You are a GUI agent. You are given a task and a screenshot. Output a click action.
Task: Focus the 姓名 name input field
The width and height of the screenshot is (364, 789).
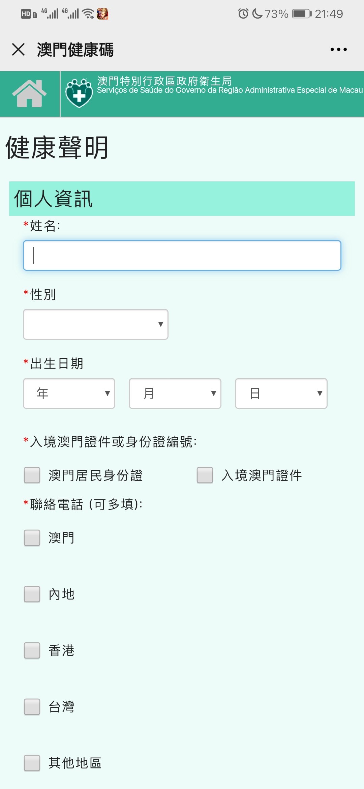coord(182,255)
